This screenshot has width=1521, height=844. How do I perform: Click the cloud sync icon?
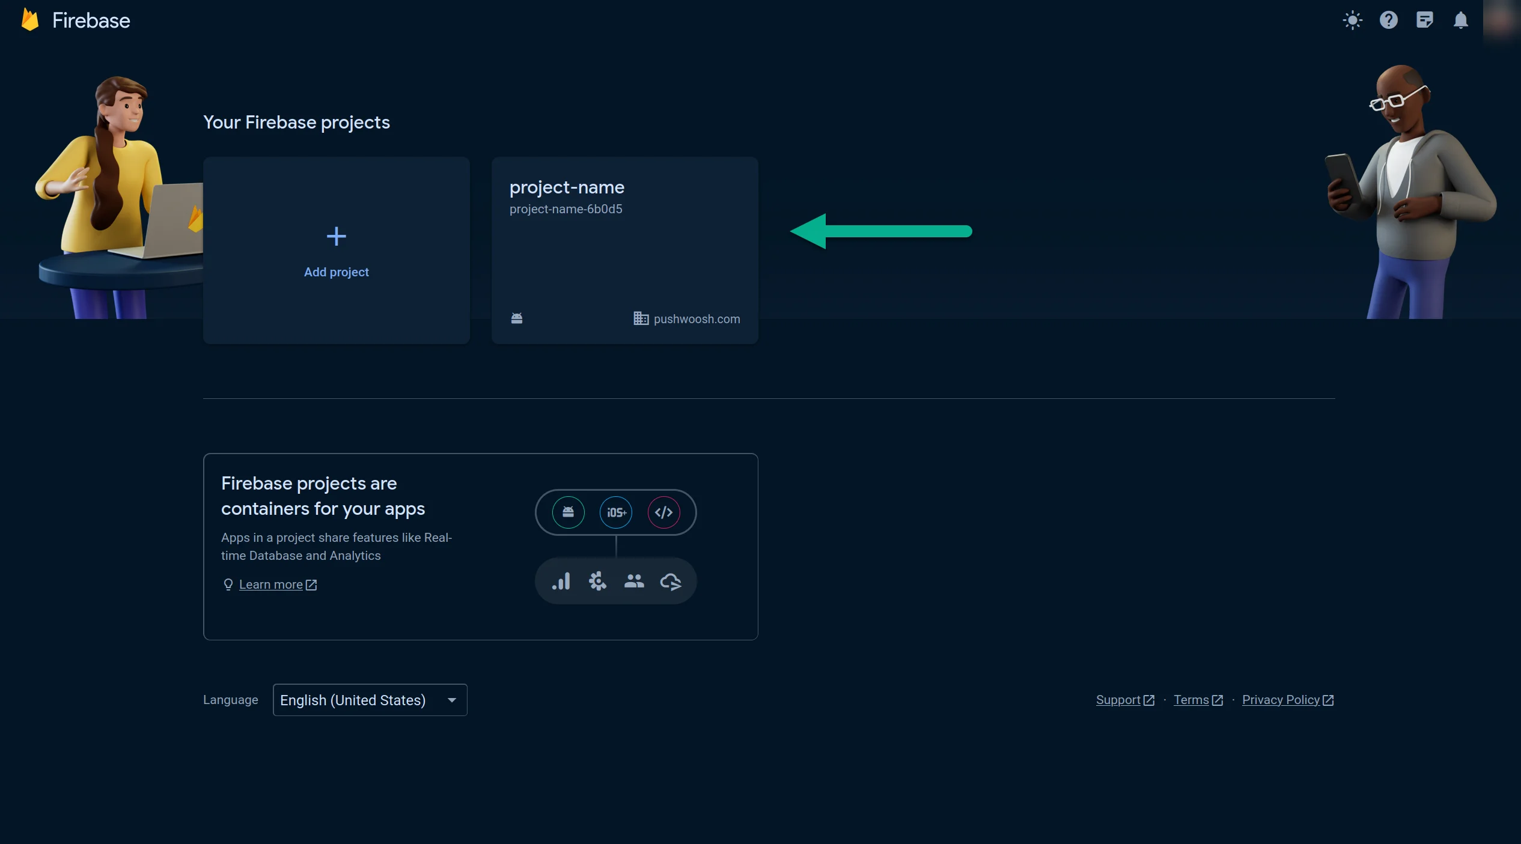point(671,581)
